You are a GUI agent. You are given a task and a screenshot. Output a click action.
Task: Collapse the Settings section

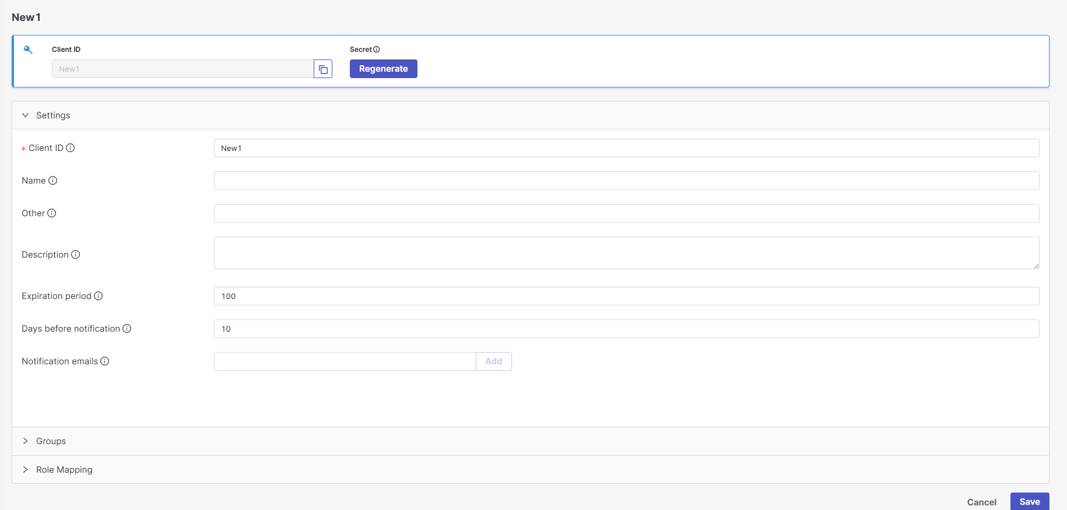click(x=26, y=115)
